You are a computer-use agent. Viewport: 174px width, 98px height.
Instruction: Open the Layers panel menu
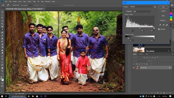[x=172, y=54]
